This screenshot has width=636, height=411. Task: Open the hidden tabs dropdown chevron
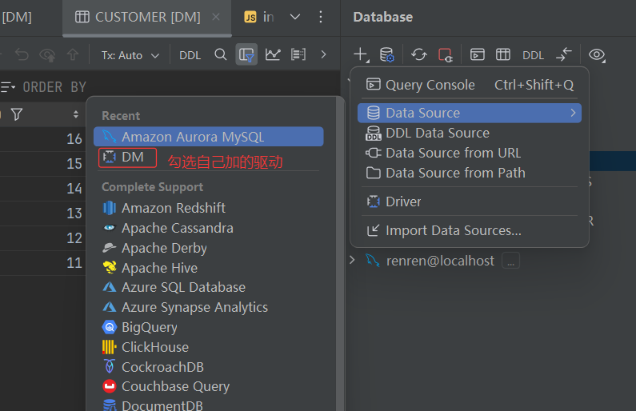pyautogui.click(x=295, y=17)
